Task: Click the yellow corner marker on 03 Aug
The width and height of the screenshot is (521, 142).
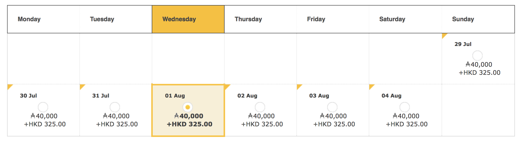Action: click(x=299, y=86)
